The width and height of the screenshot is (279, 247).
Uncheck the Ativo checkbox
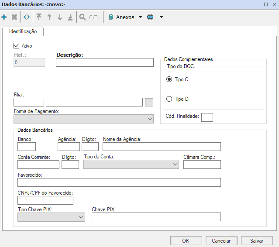click(17, 45)
